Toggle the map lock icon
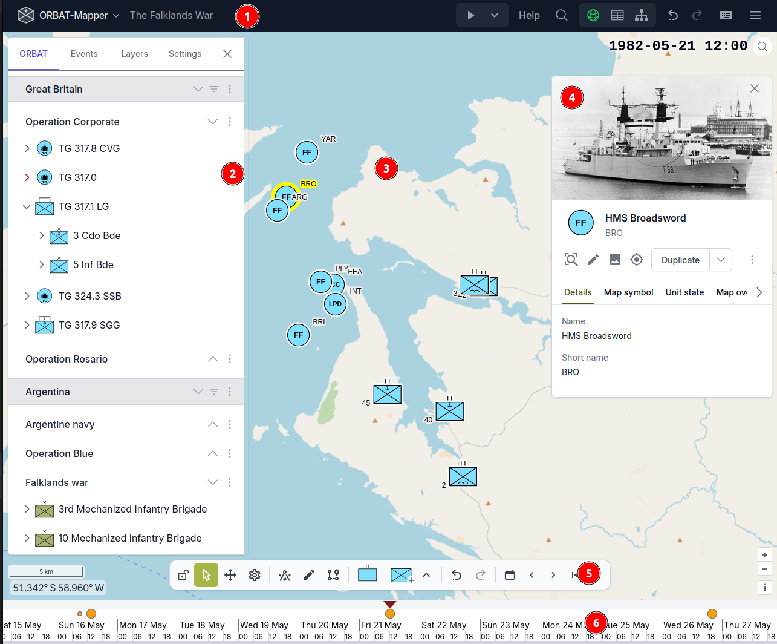This screenshot has width=777, height=644. (x=183, y=575)
